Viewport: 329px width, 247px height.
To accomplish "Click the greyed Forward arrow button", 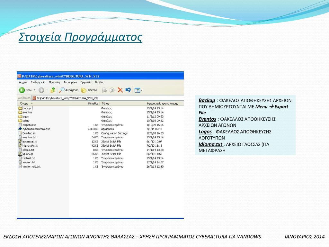I will [x=41, y=90].
